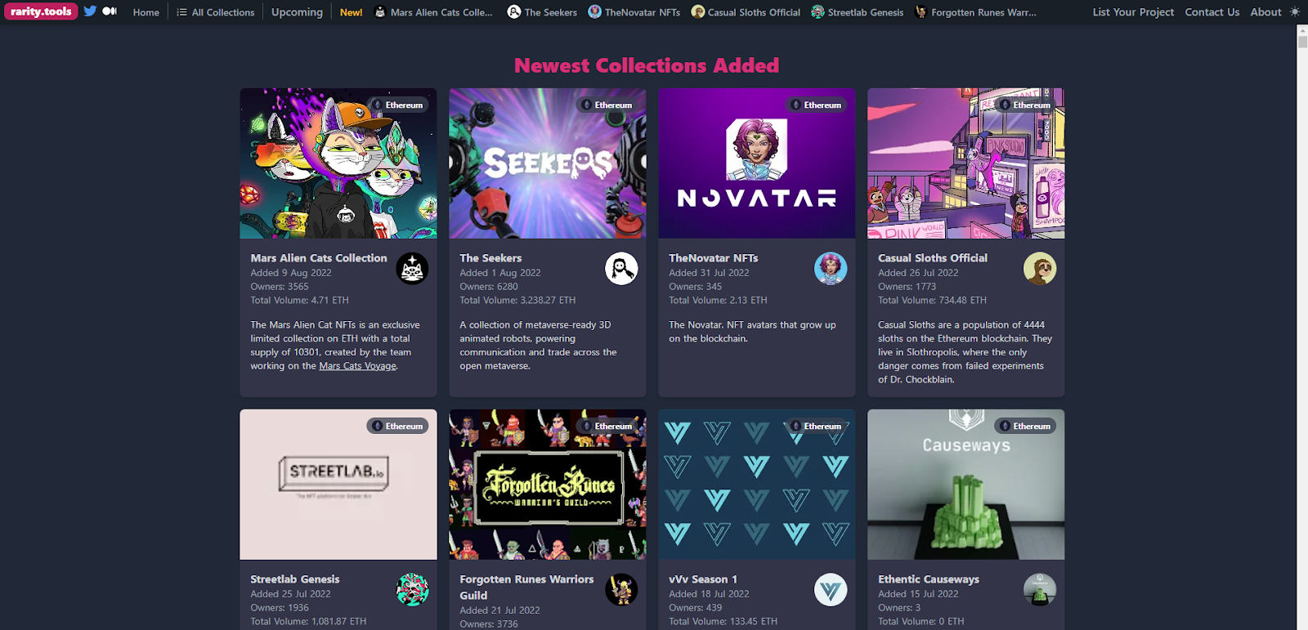Open List Your Project page
Image resolution: width=1308 pixels, height=630 pixels.
(1133, 12)
